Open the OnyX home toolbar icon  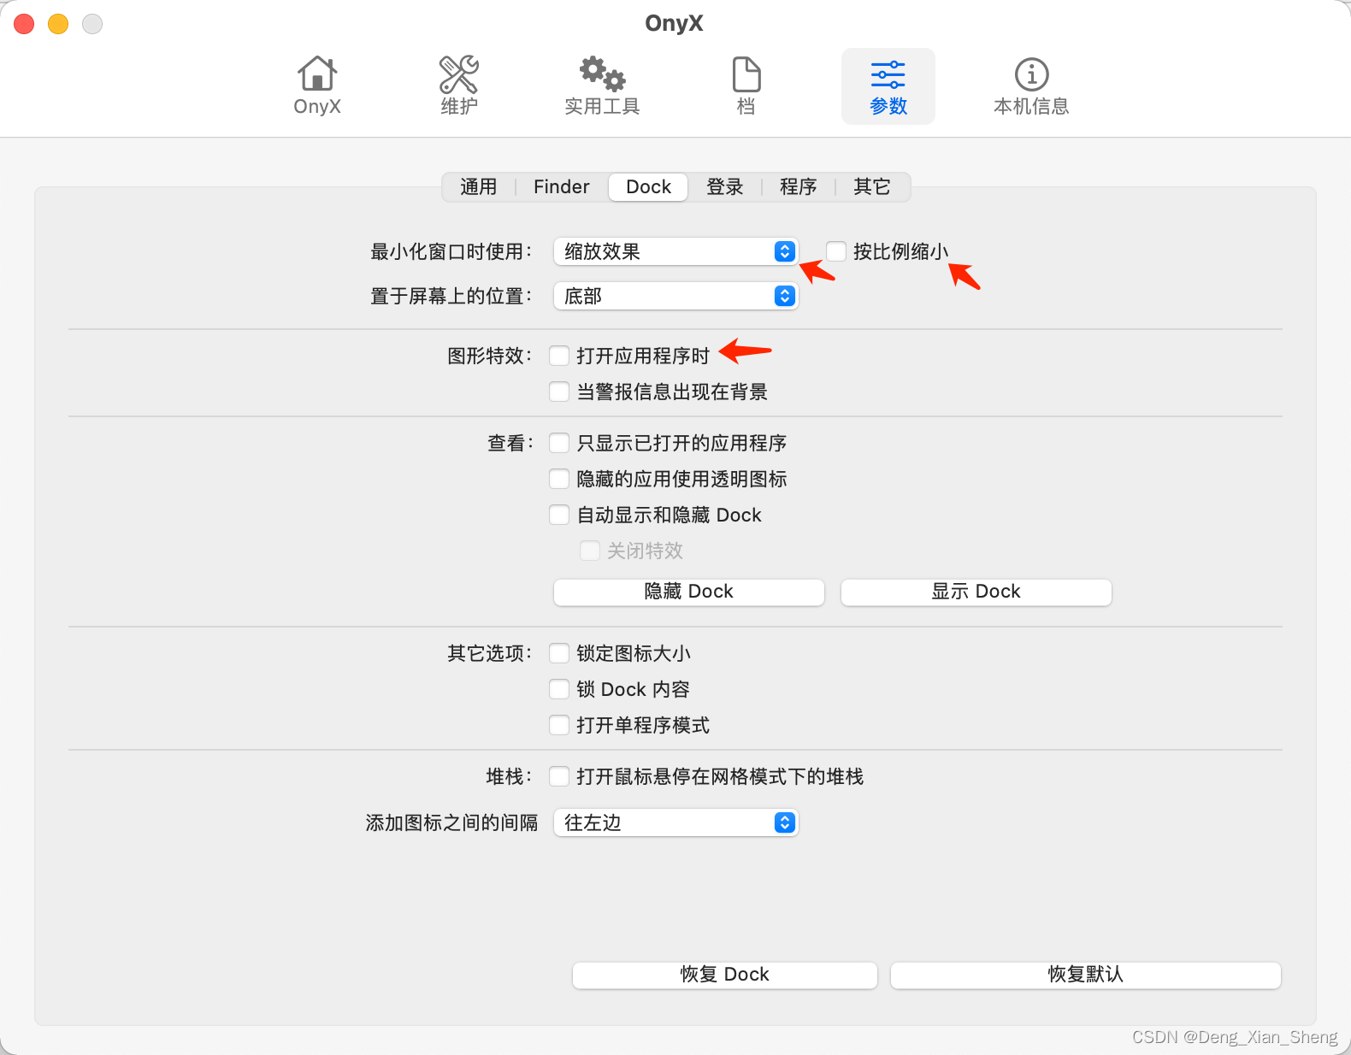[317, 85]
